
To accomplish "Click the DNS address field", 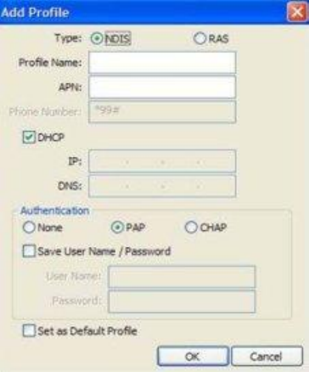I will [x=162, y=186].
